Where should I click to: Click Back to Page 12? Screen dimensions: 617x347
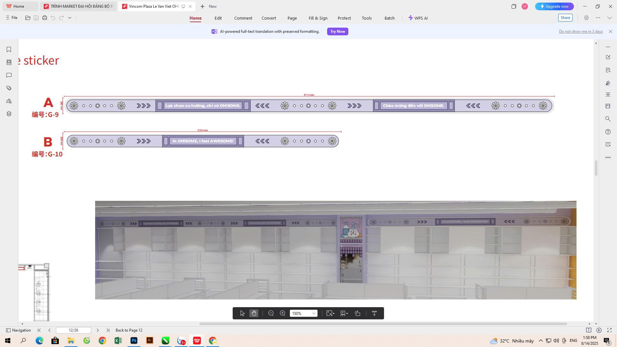tap(129, 330)
